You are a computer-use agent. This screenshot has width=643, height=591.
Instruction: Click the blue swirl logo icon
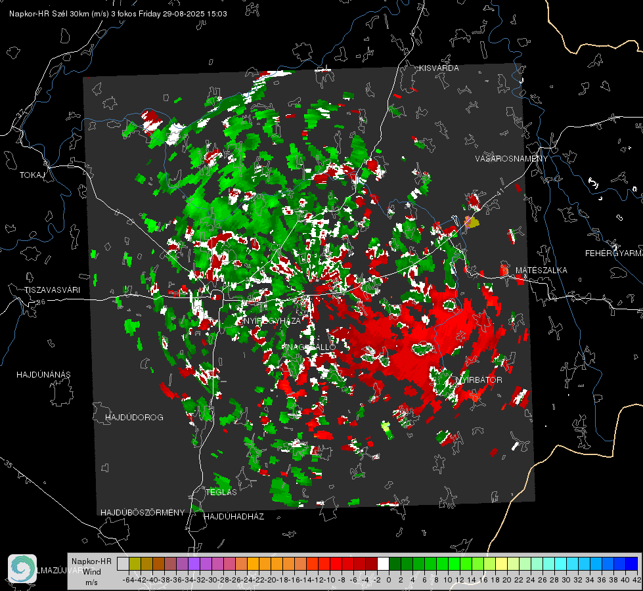(22, 569)
